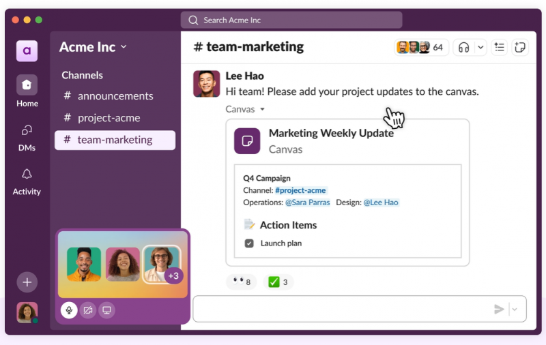The height and width of the screenshot is (345, 546).
Task: Expand the Acme Inc workspace menu
Action: [x=124, y=46]
